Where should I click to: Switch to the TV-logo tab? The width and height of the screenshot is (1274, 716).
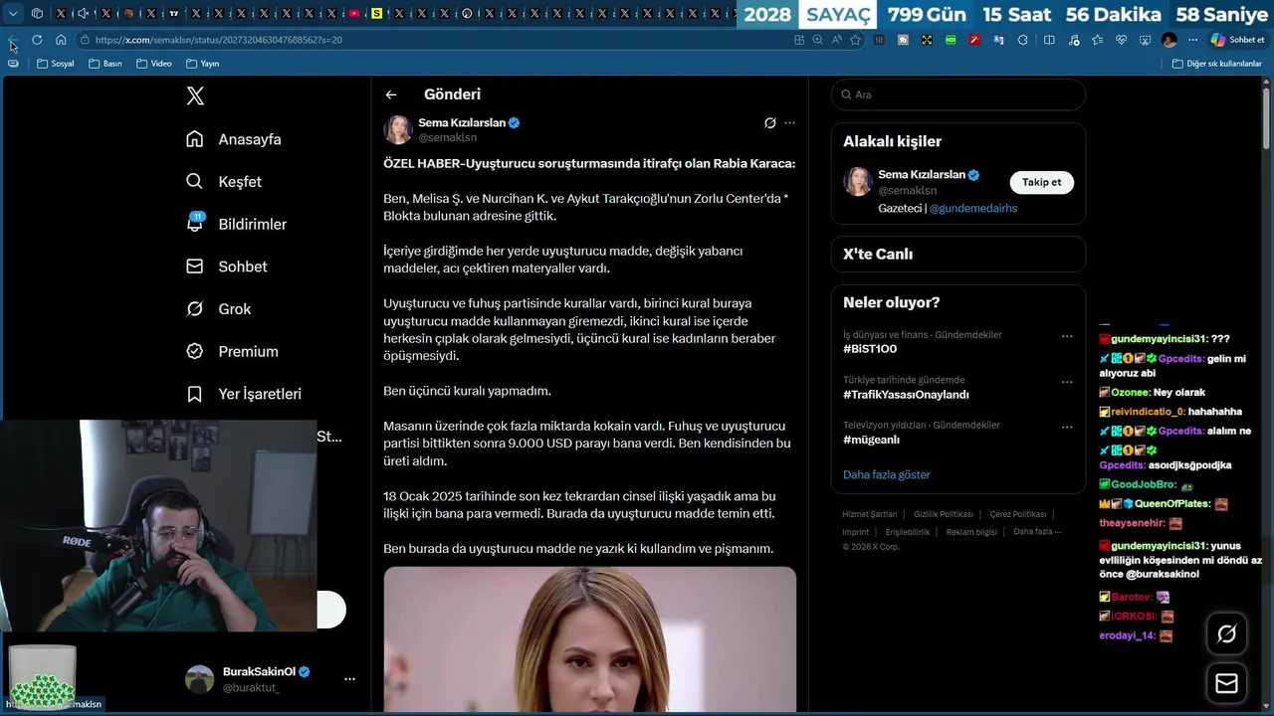point(174,14)
